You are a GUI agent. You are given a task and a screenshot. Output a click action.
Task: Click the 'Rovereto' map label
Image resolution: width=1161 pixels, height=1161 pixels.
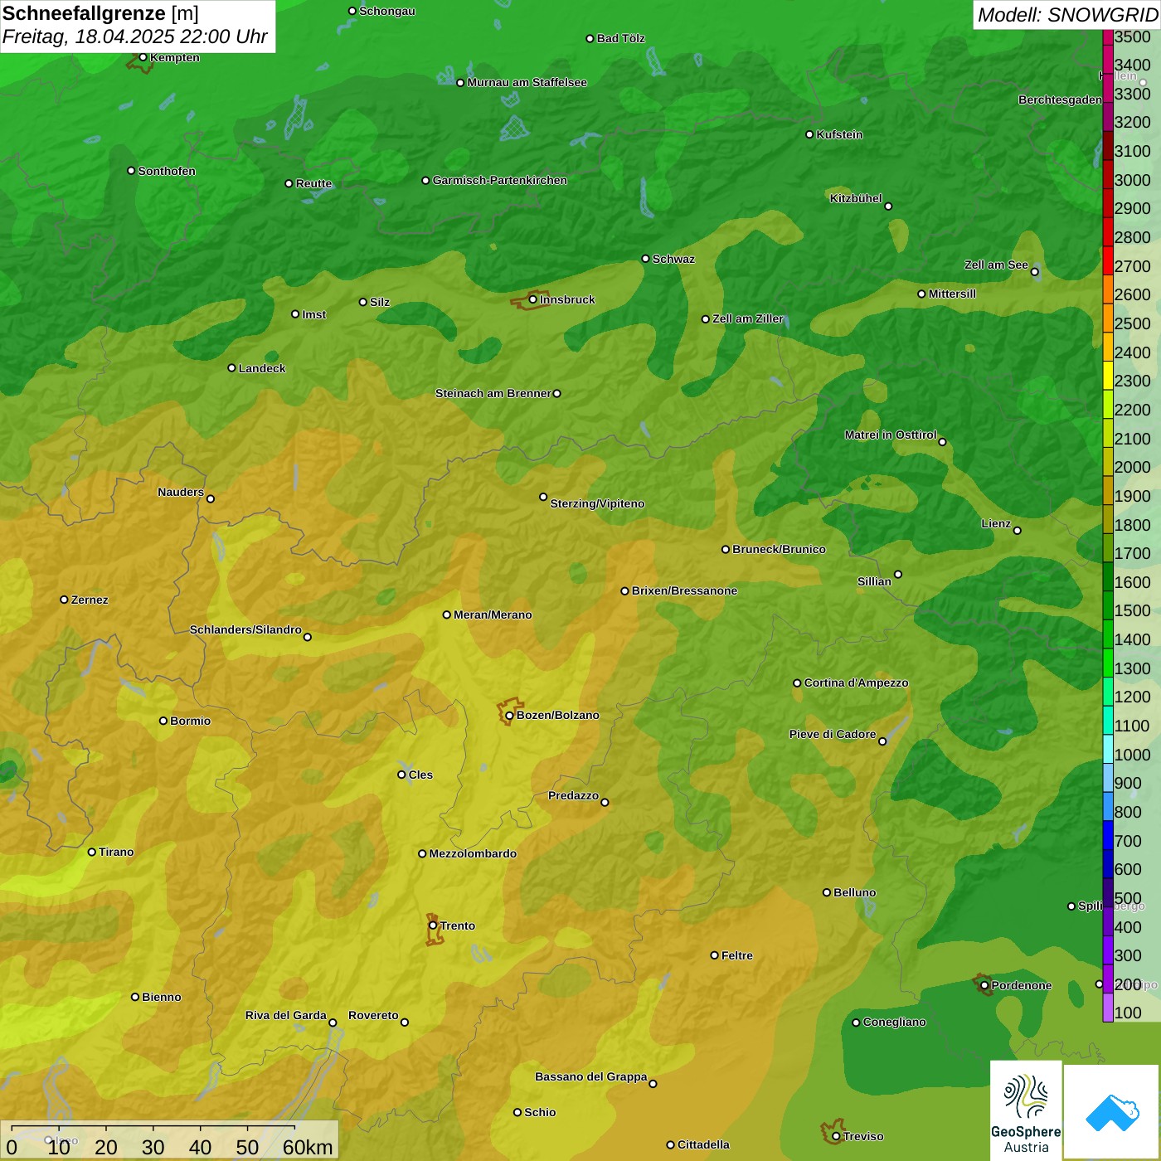pyautogui.click(x=373, y=1015)
